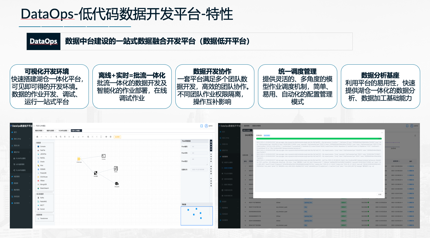Open the 环境管理 vertical side tab
Image resolution: width=430 pixels, height=238 pixels.
click(x=211, y=182)
